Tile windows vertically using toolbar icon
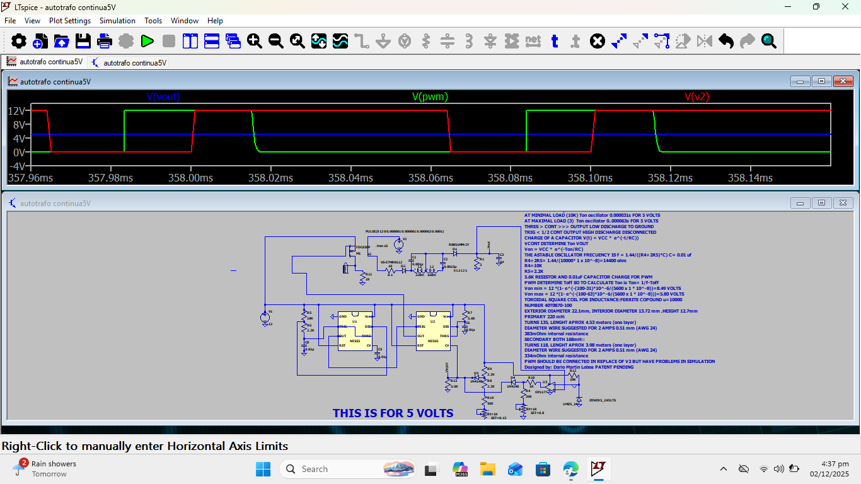This screenshot has width=861, height=484. [x=190, y=42]
